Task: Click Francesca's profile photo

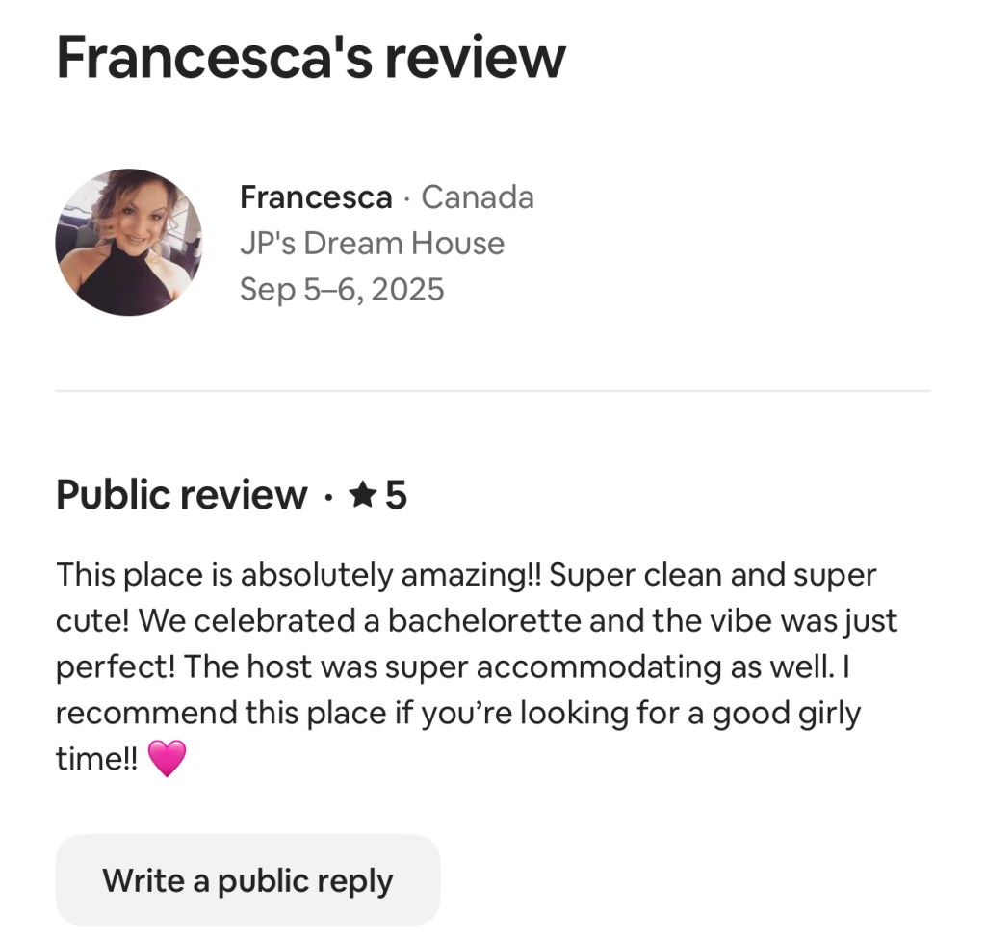Action: point(128,243)
